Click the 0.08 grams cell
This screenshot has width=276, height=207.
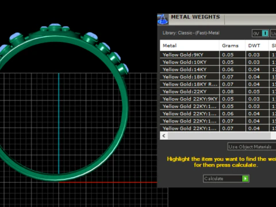point(232,91)
